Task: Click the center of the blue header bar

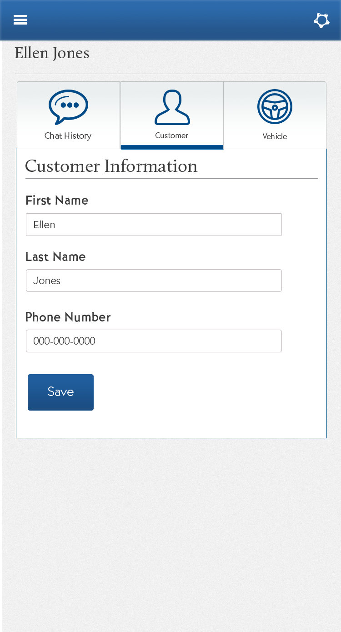Action: (x=170, y=20)
